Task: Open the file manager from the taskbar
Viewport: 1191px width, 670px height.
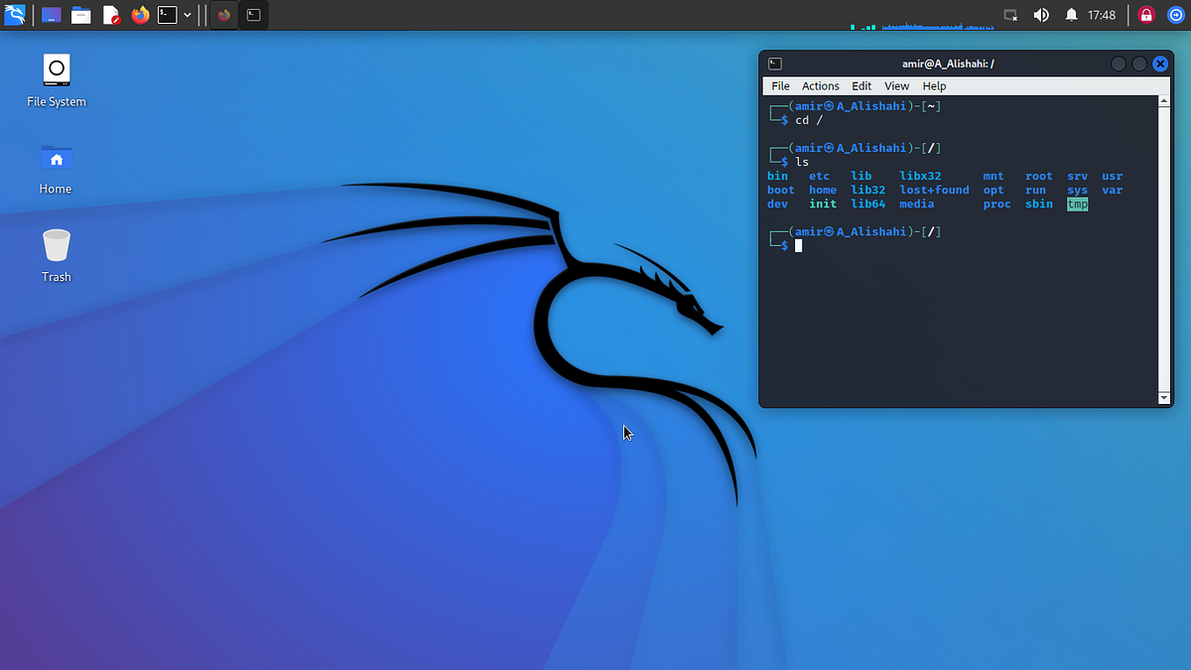Action: (80, 14)
